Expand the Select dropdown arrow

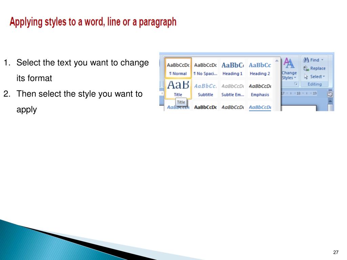pos(324,77)
